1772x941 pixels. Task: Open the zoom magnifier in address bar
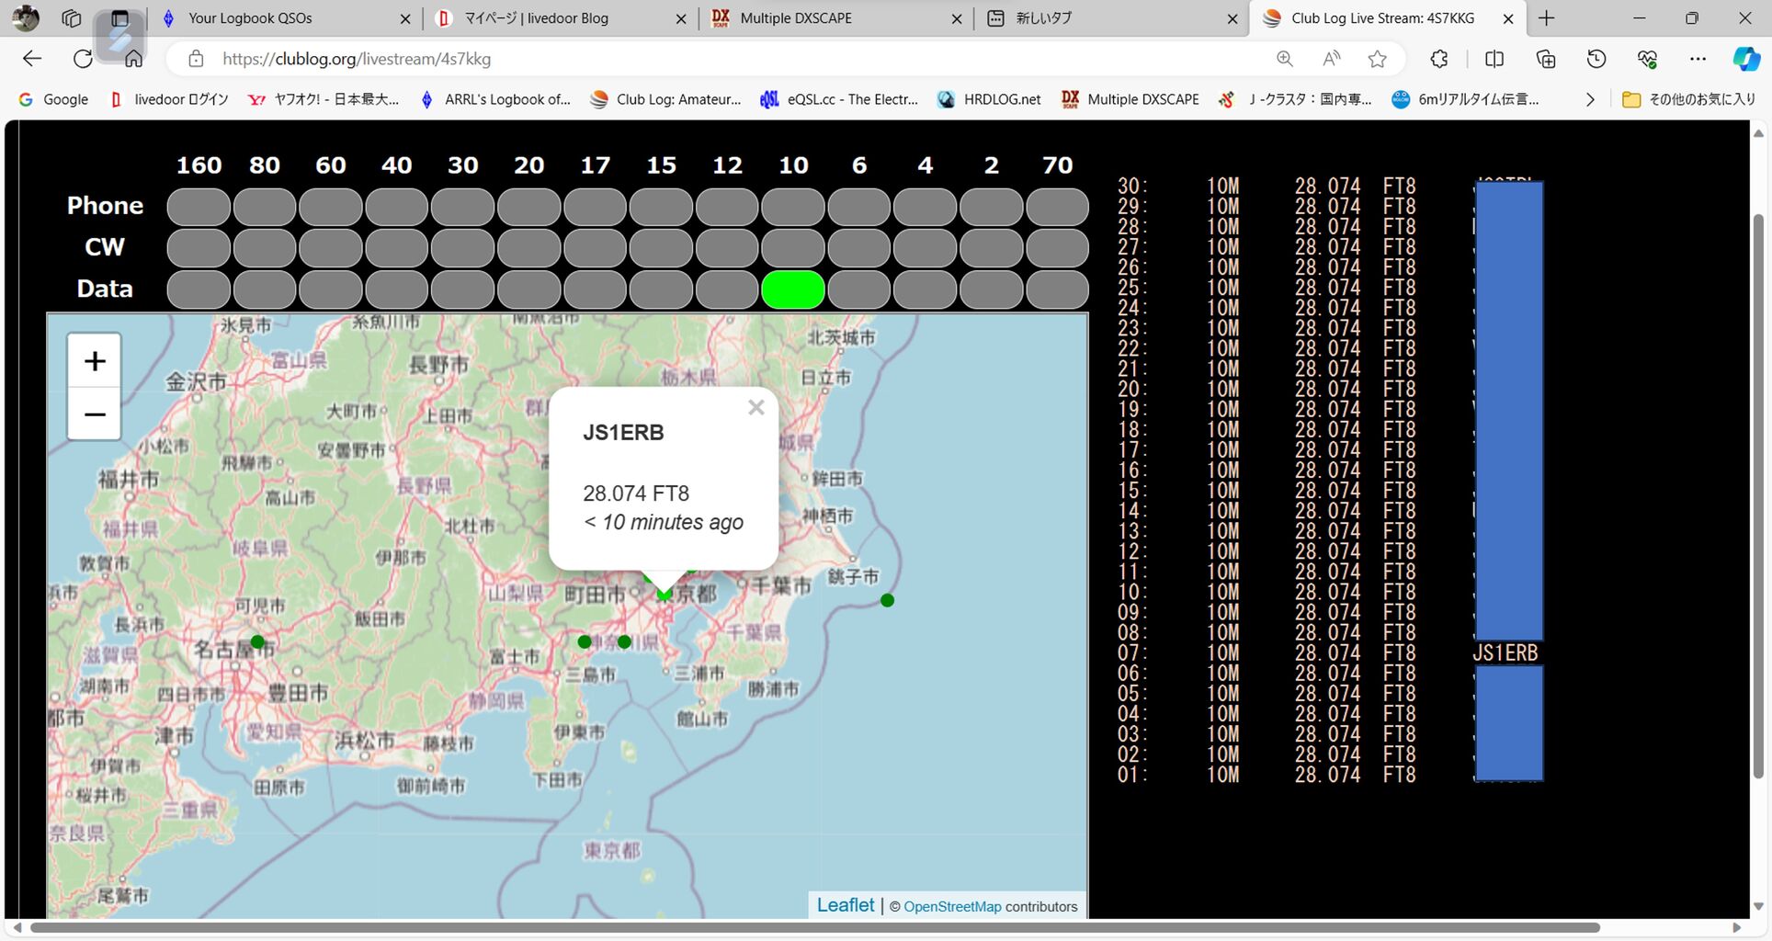(1285, 59)
